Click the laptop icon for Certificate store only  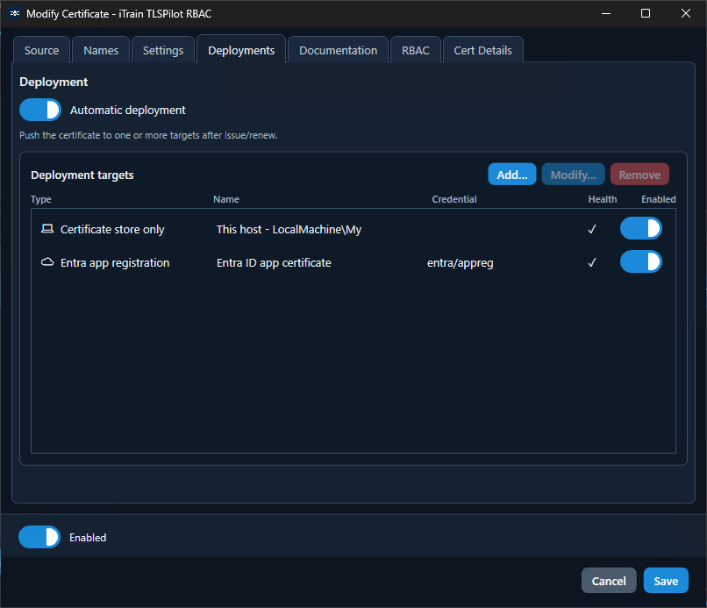pos(46,229)
